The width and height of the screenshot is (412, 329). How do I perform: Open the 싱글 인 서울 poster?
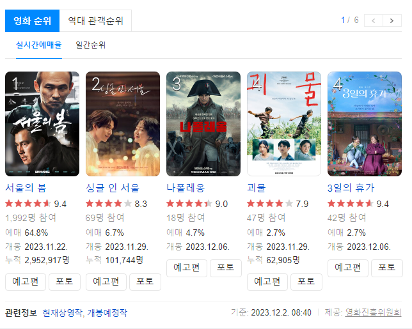coord(123,124)
